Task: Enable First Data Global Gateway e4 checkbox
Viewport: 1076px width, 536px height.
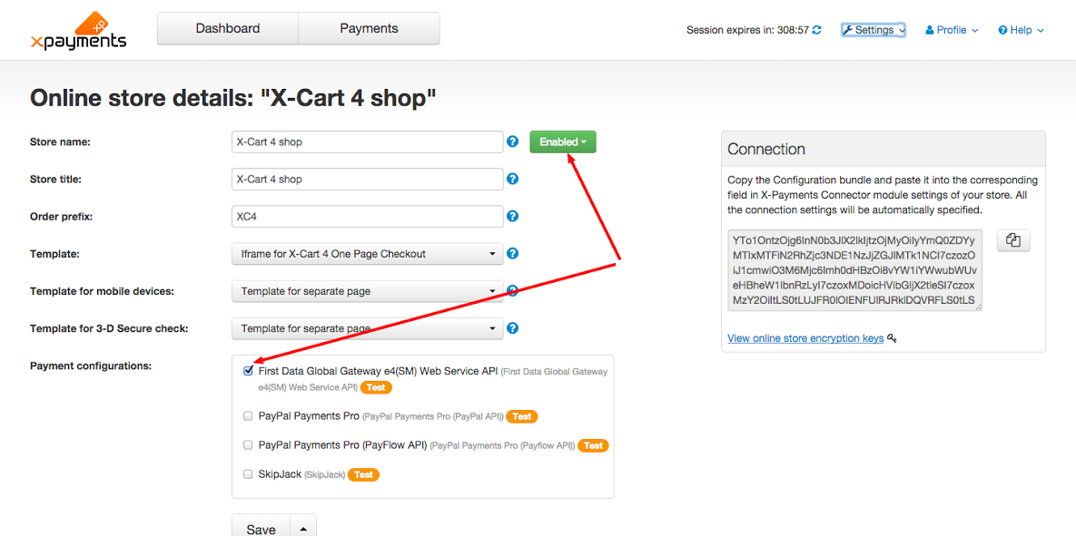Action: pyautogui.click(x=248, y=371)
